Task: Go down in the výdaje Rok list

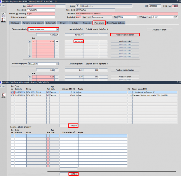Action: click(29, 57)
